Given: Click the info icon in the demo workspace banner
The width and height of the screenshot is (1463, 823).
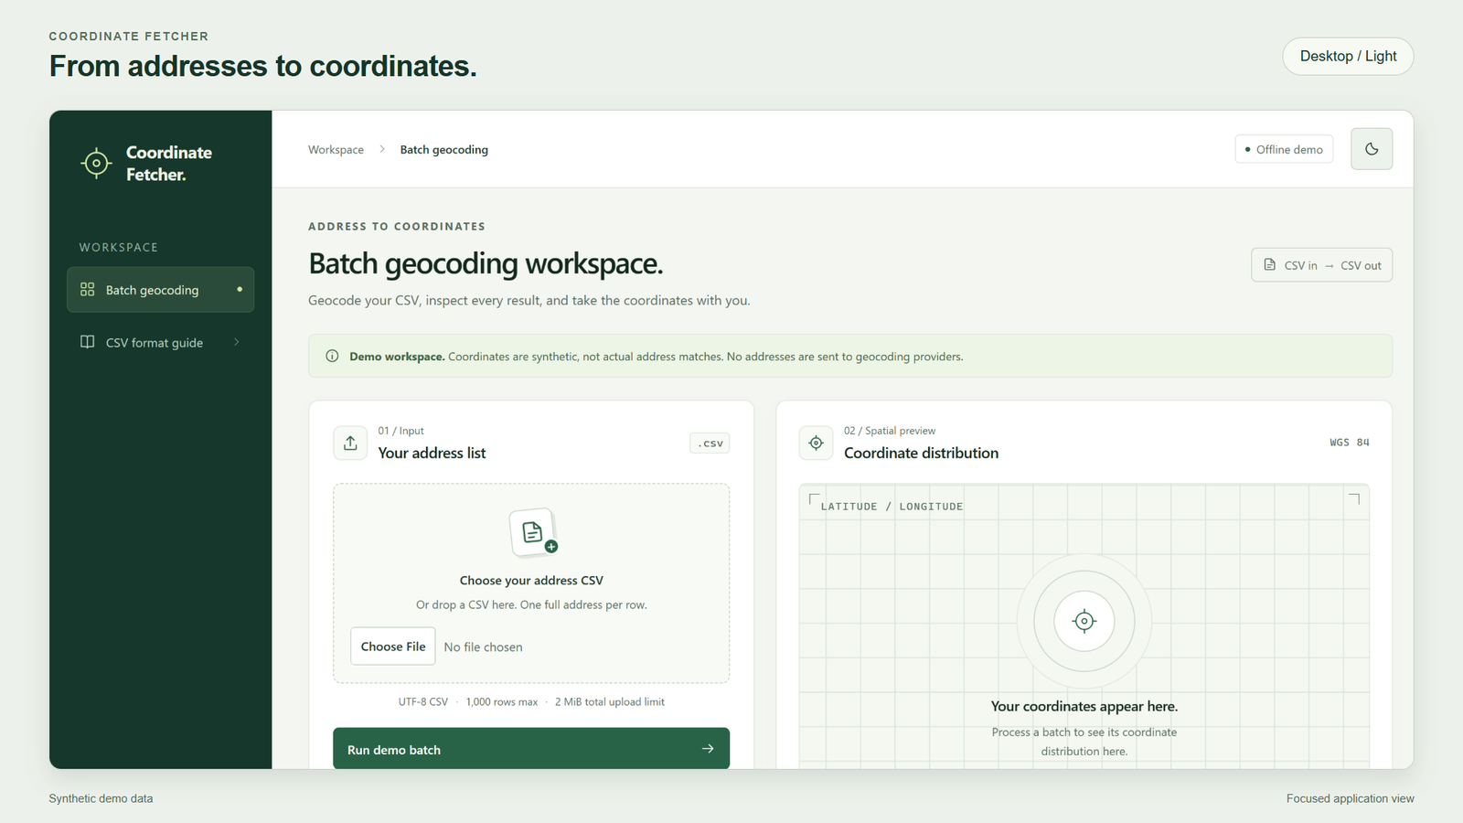Looking at the screenshot, I should tap(332, 356).
